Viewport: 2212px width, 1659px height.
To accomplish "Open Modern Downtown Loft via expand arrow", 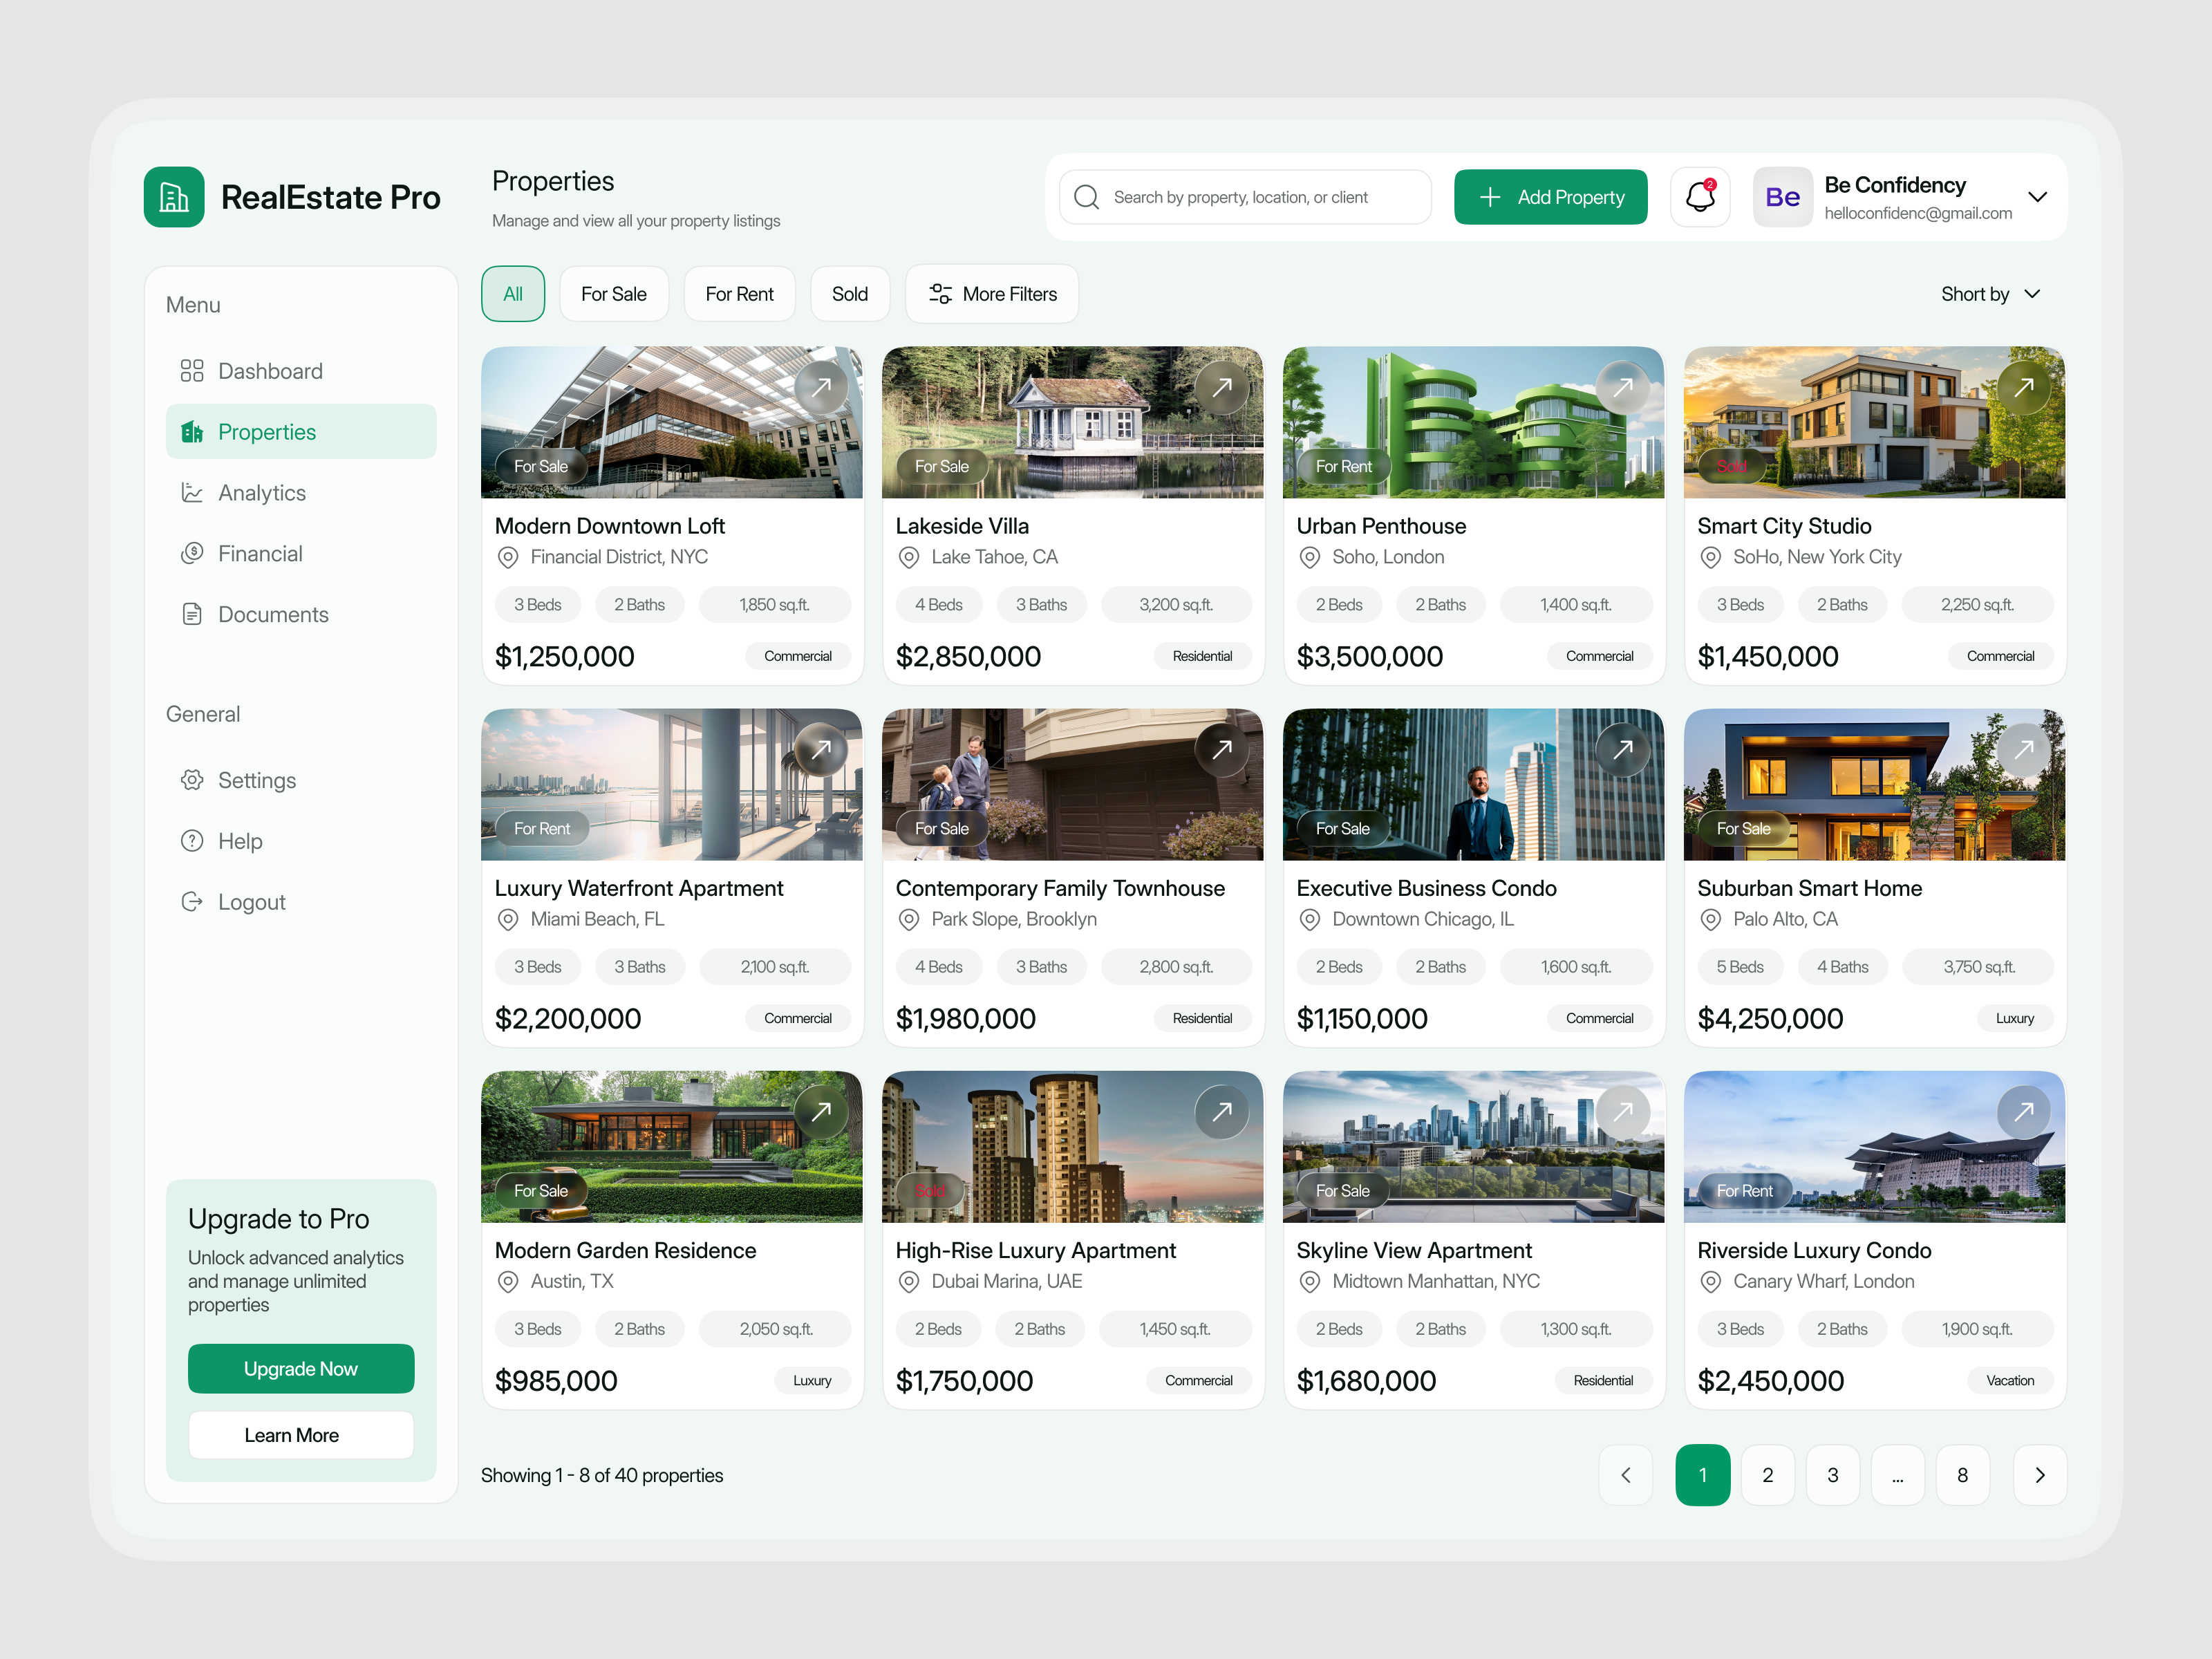I will click(x=822, y=386).
